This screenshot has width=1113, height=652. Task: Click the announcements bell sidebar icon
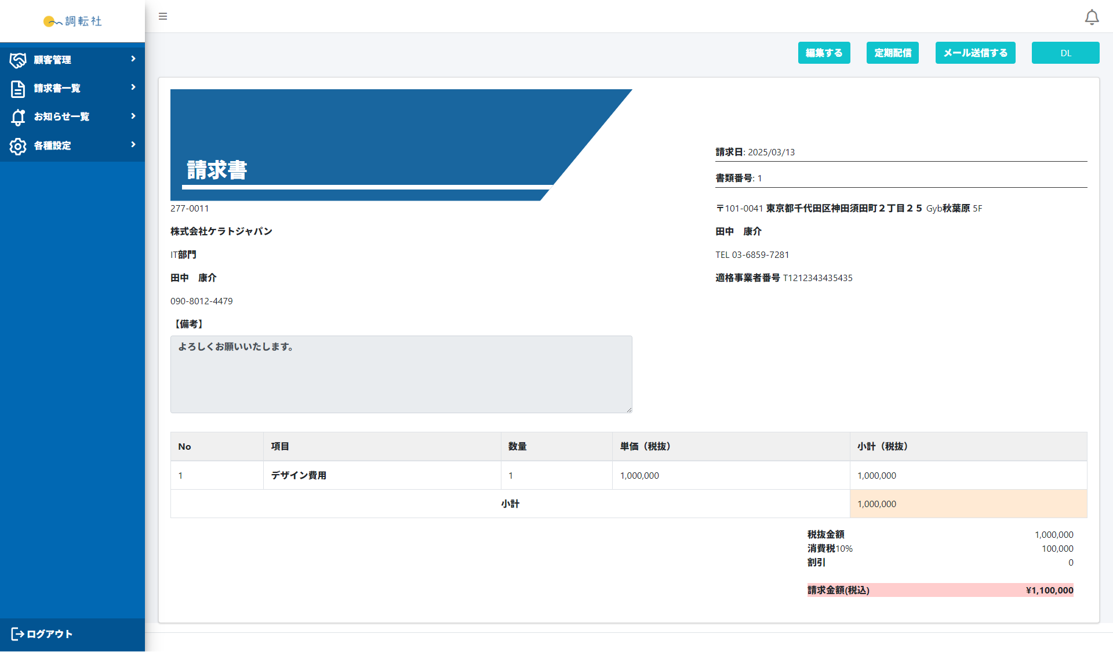pyautogui.click(x=18, y=117)
